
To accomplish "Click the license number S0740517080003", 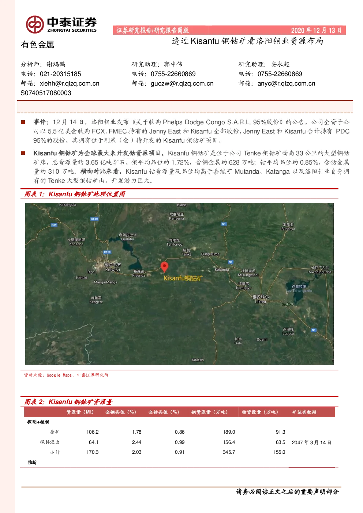I will (46, 93).
